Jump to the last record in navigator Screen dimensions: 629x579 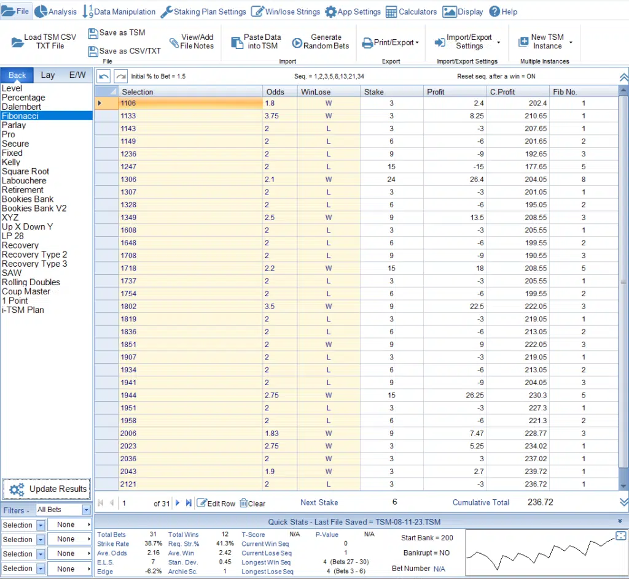point(189,503)
